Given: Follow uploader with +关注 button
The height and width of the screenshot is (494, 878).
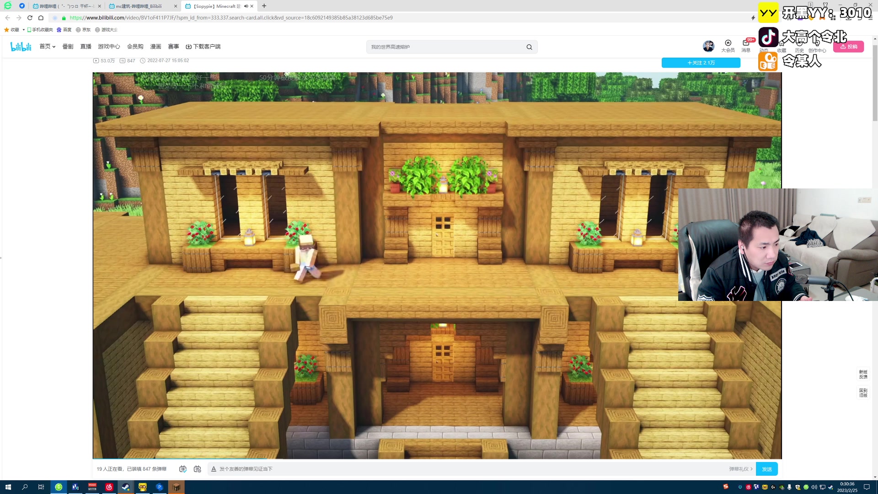Looking at the screenshot, I should point(701,63).
